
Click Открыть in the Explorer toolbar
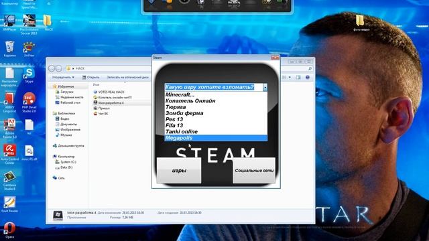(90, 78)
